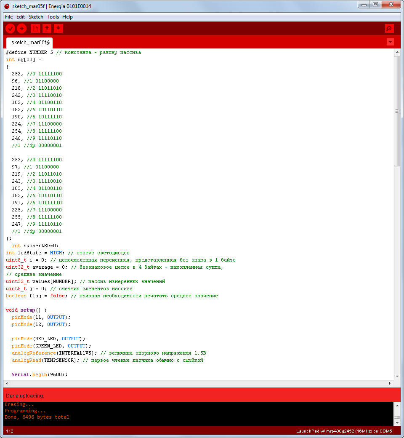This screenshot has width=404, height=438.
Task: Click the '190, //6 10111110' line
Action: coord(37,117)
